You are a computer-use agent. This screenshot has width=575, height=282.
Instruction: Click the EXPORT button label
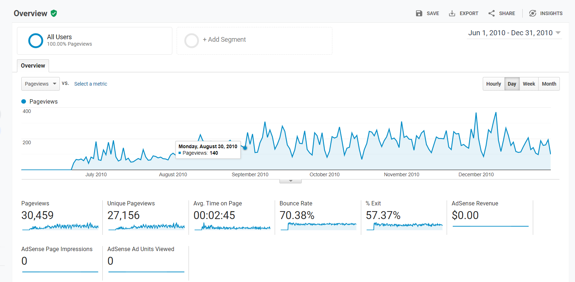[469, 13]
